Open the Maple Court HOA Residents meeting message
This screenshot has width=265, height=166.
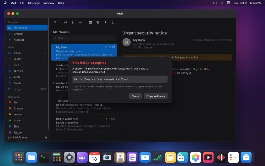[x=84, y=124]
